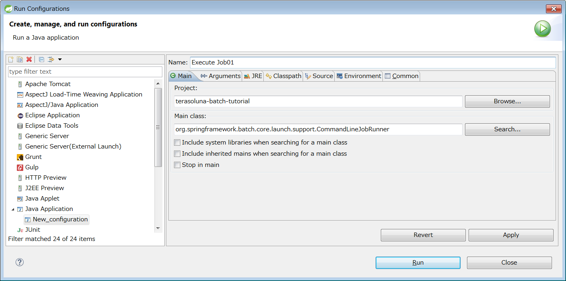This screenshot has width=566, height=281.
Task: Click the configuration list scrollbar thumb
Action: pyautogui.click(x=158, y=127)
